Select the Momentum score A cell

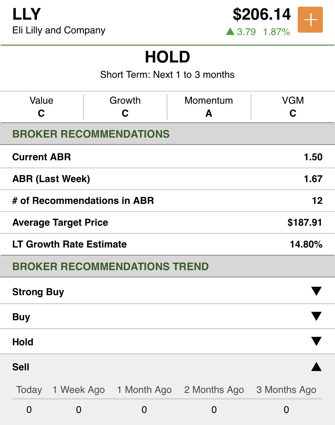coord(209,107)
